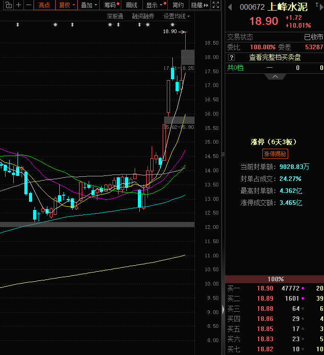Image resolution: width=324 pixels, height=355 pixels.
Task: Click the 委比 value 100.00%
Action: 262,47
